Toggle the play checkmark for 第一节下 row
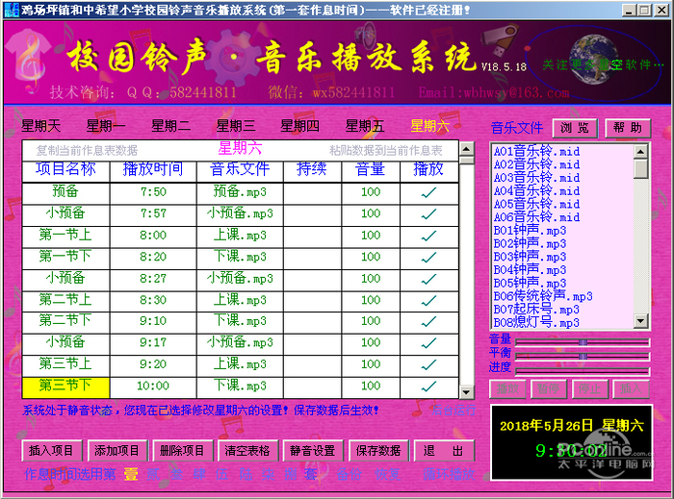 [429, 258]
